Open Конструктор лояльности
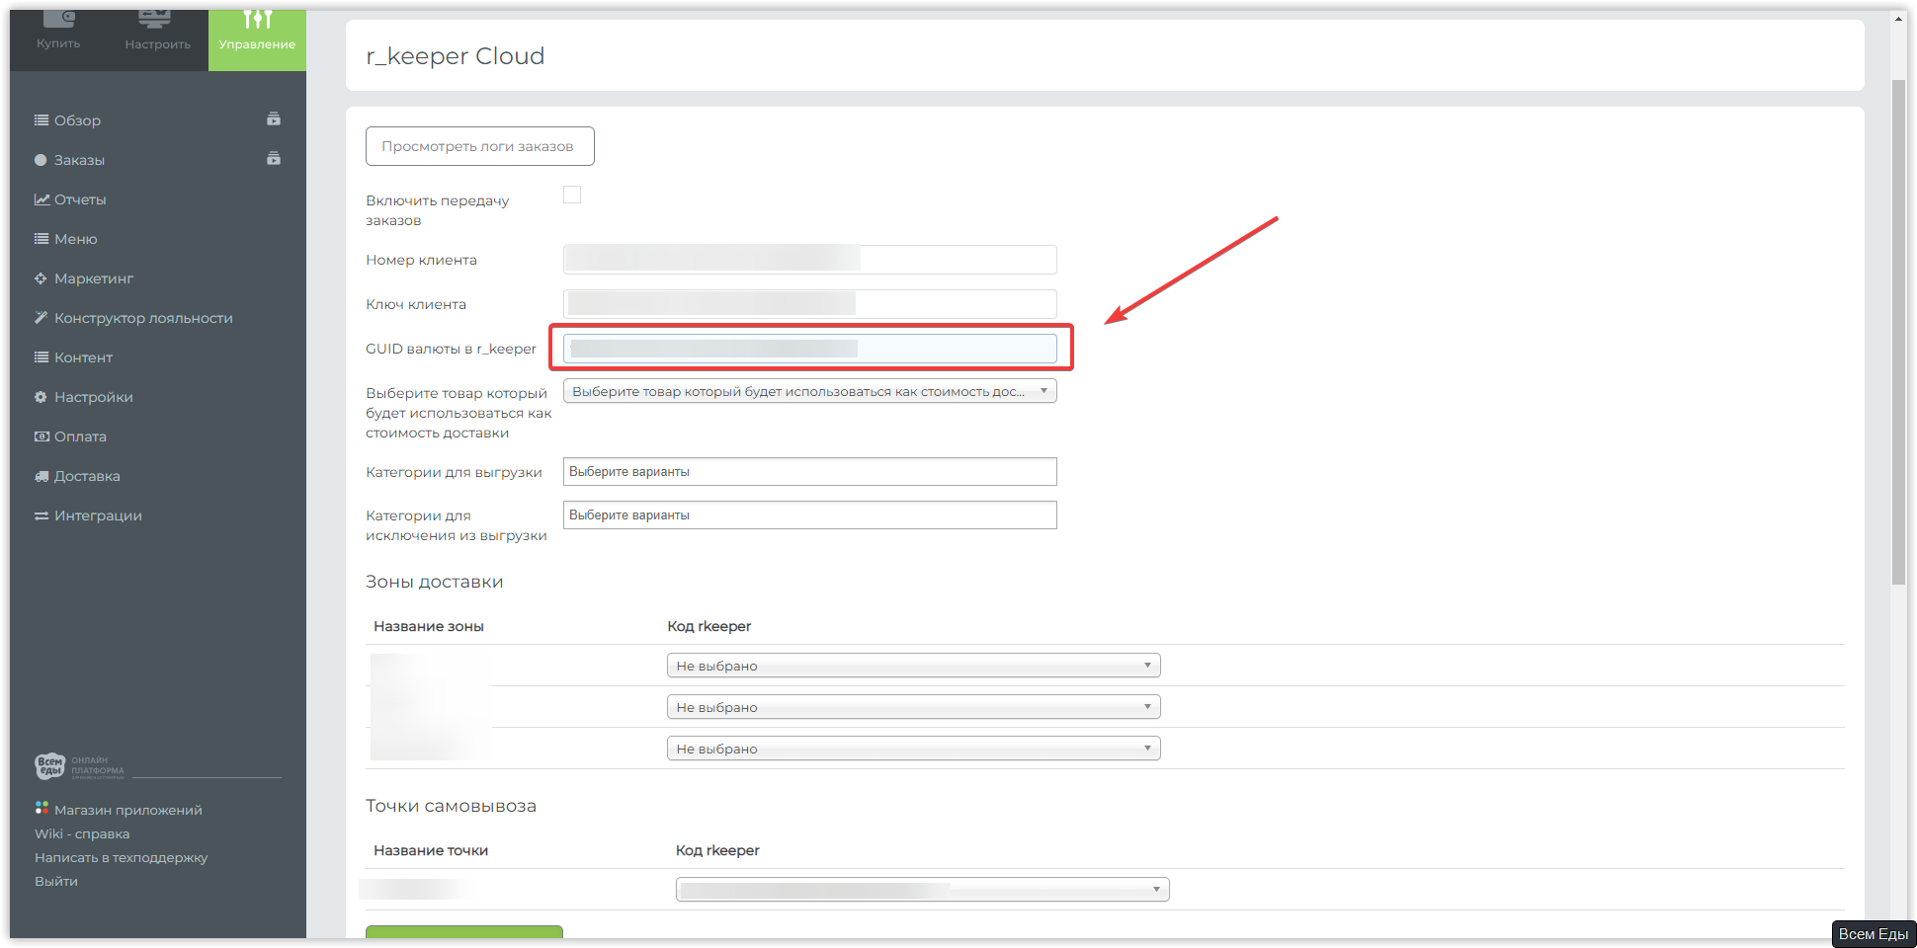The image size is (1917, 948). (143, 318)
